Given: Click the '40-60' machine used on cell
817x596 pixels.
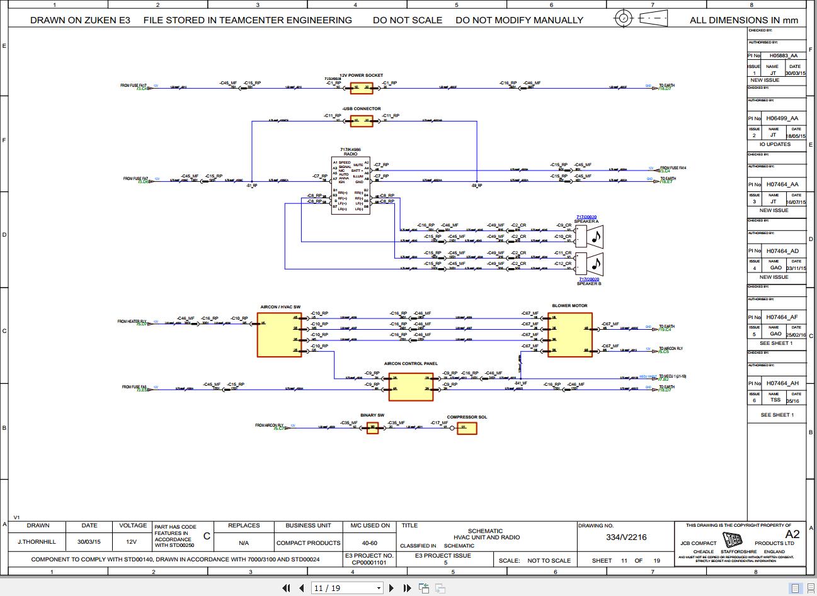Looking at the screenshot, I should click(x=369, y=543).
